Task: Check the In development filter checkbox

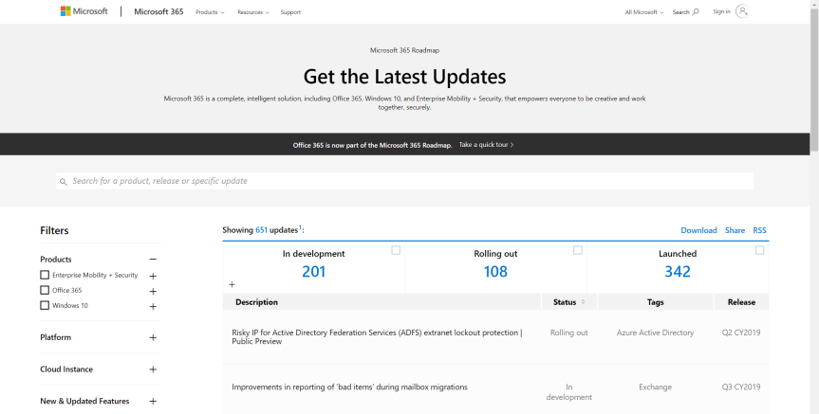Action: point(396,250)
